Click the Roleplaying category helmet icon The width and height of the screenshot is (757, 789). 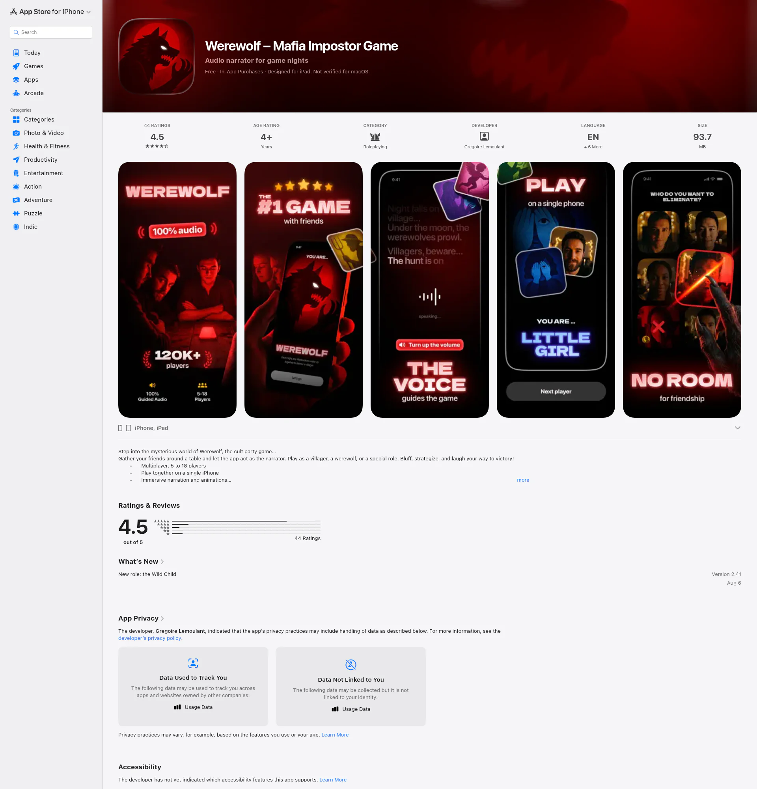click(x=375, y=137)
